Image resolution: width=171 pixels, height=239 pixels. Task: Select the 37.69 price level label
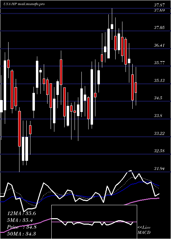pyautogui.click(x=159, y=10)
